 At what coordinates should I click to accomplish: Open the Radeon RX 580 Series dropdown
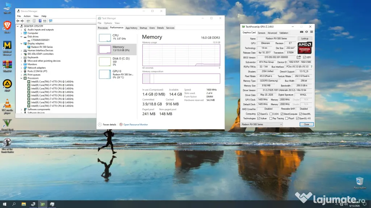click(x=262, y=124)
